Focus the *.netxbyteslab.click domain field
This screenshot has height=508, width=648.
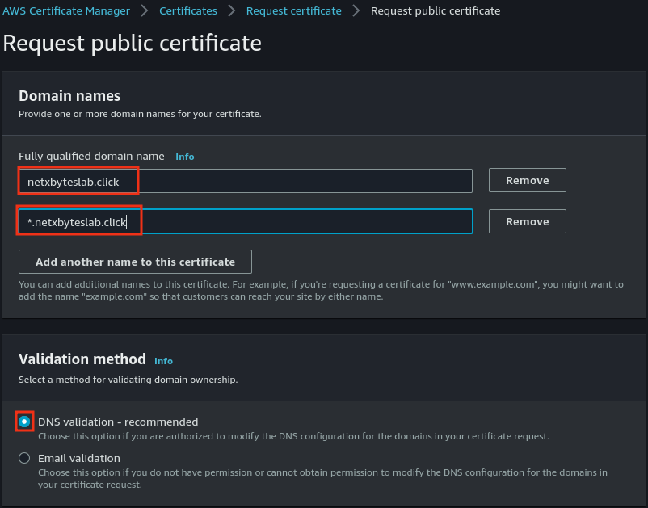(x=246, y=221)
